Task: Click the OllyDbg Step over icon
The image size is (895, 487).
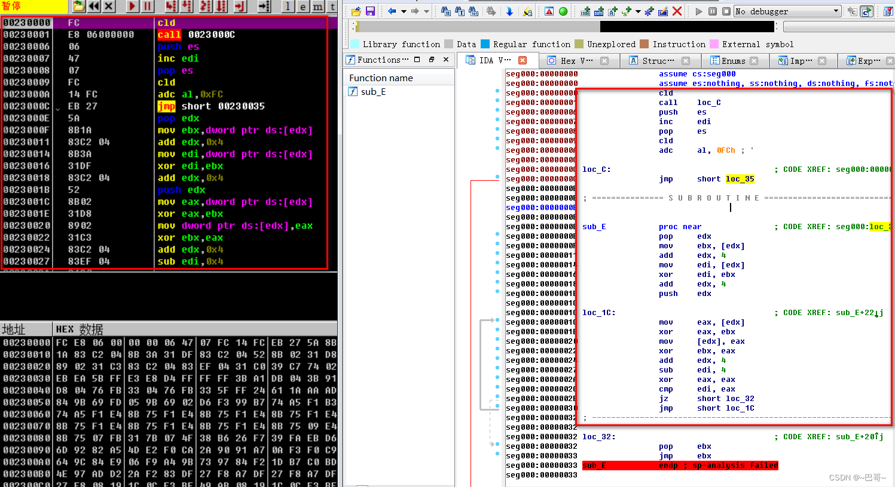Action: point(187,7)
